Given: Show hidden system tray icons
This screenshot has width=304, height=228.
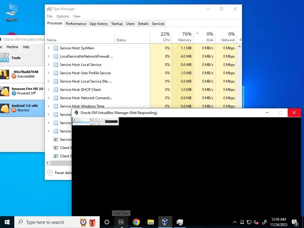Looking at the screenshot, I should [235, 222].
